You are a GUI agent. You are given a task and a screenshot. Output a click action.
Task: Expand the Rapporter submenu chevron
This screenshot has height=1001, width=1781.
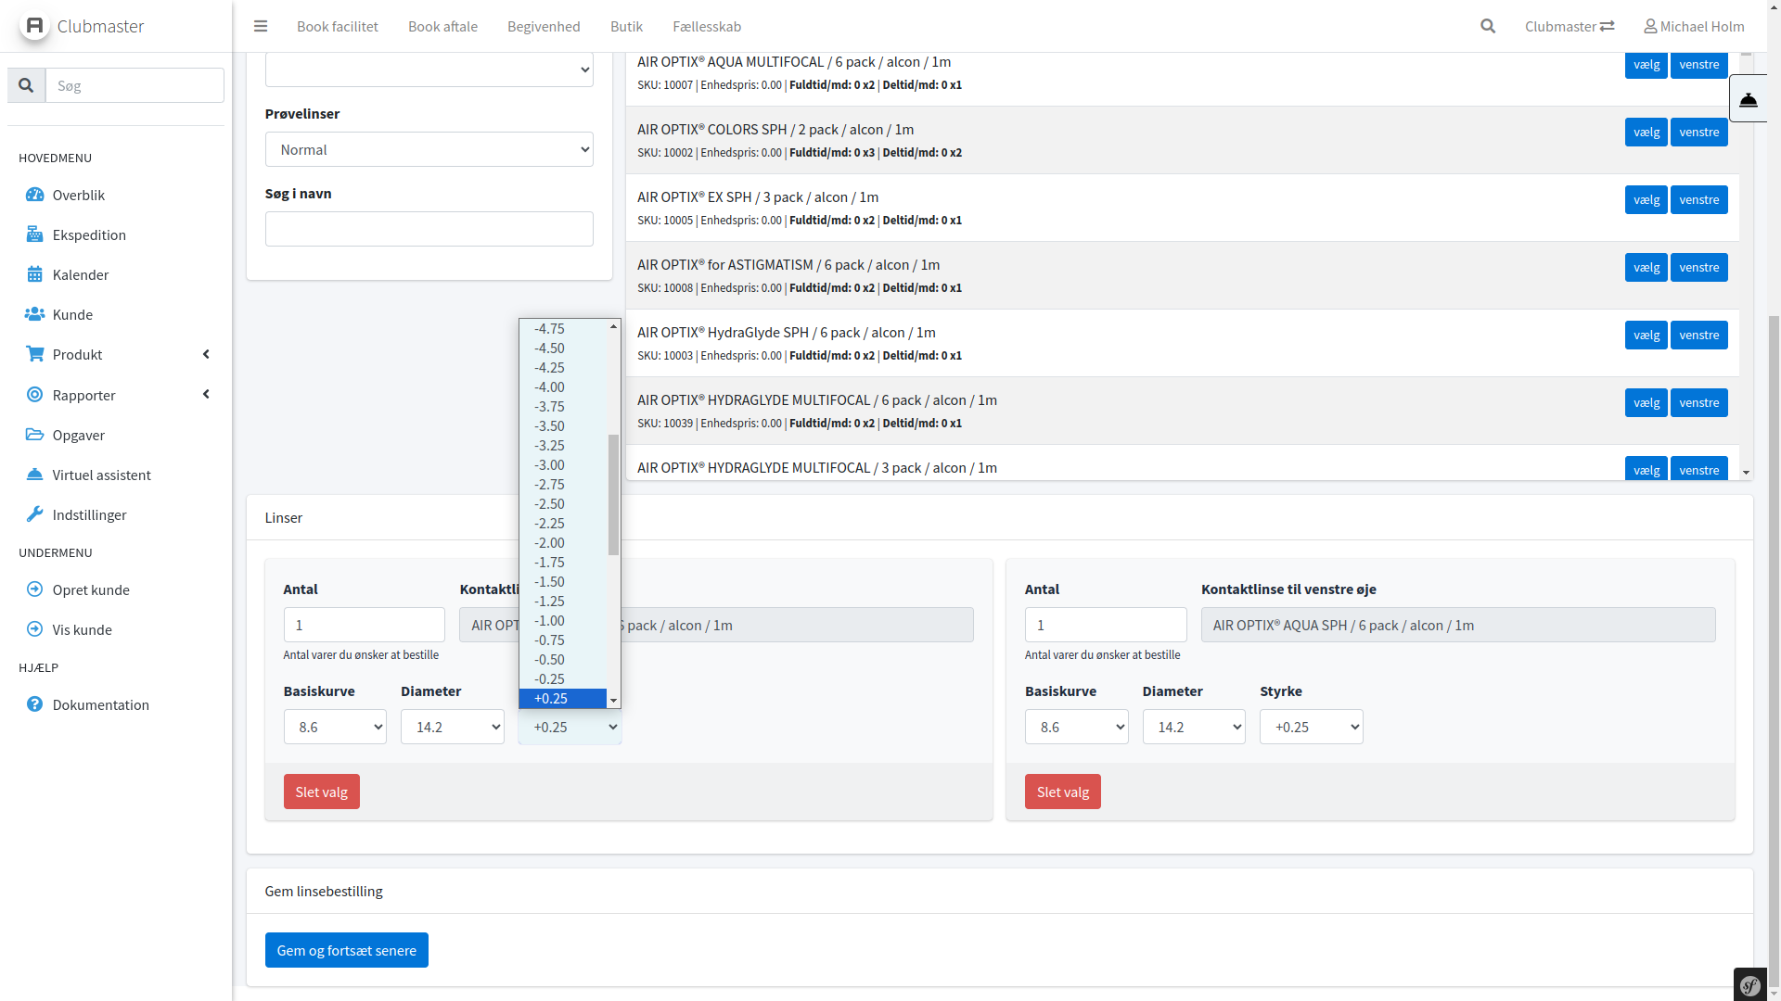point(206,395)
